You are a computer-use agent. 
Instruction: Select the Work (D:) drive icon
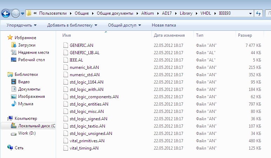coord(14,133)
